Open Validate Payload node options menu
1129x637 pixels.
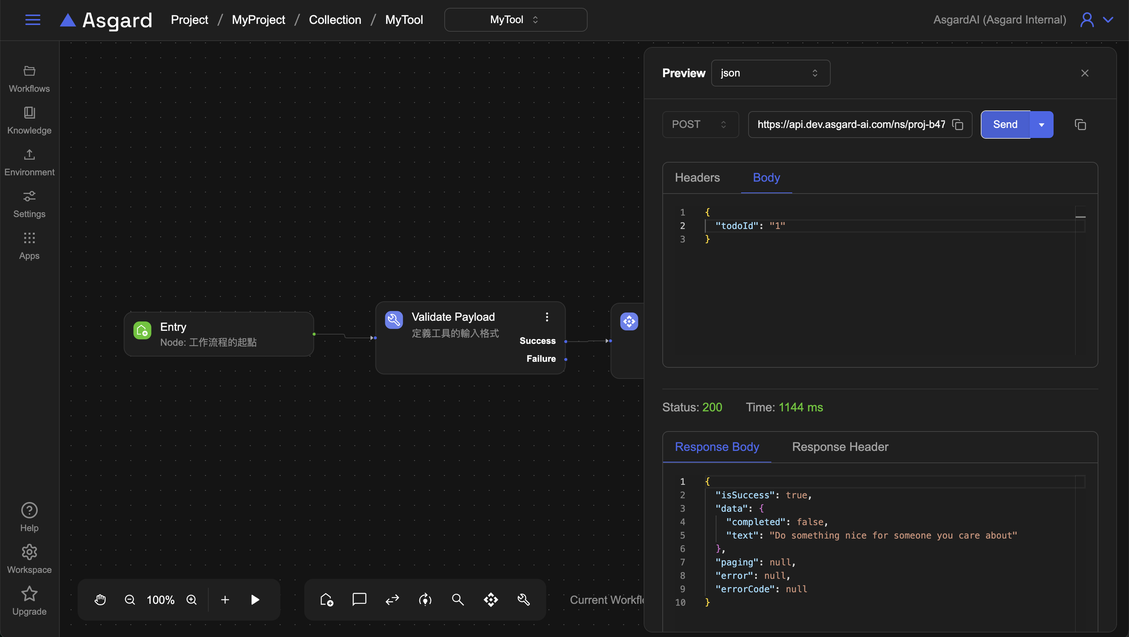(547, 317)
